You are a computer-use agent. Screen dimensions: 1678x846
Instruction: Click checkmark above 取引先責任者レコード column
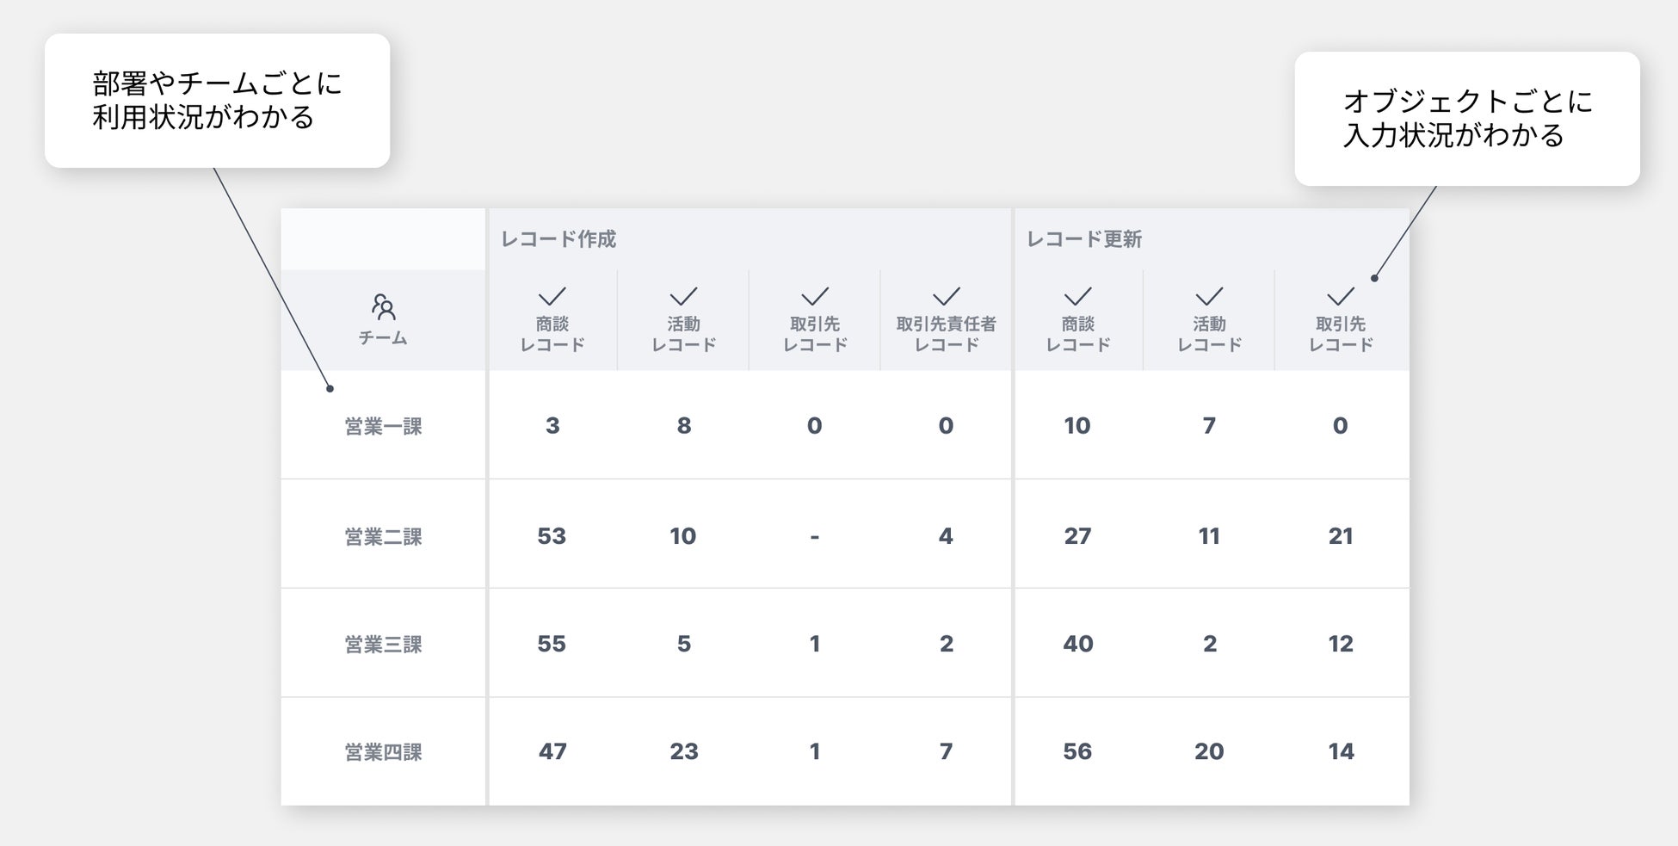click(x=946, y=297)
